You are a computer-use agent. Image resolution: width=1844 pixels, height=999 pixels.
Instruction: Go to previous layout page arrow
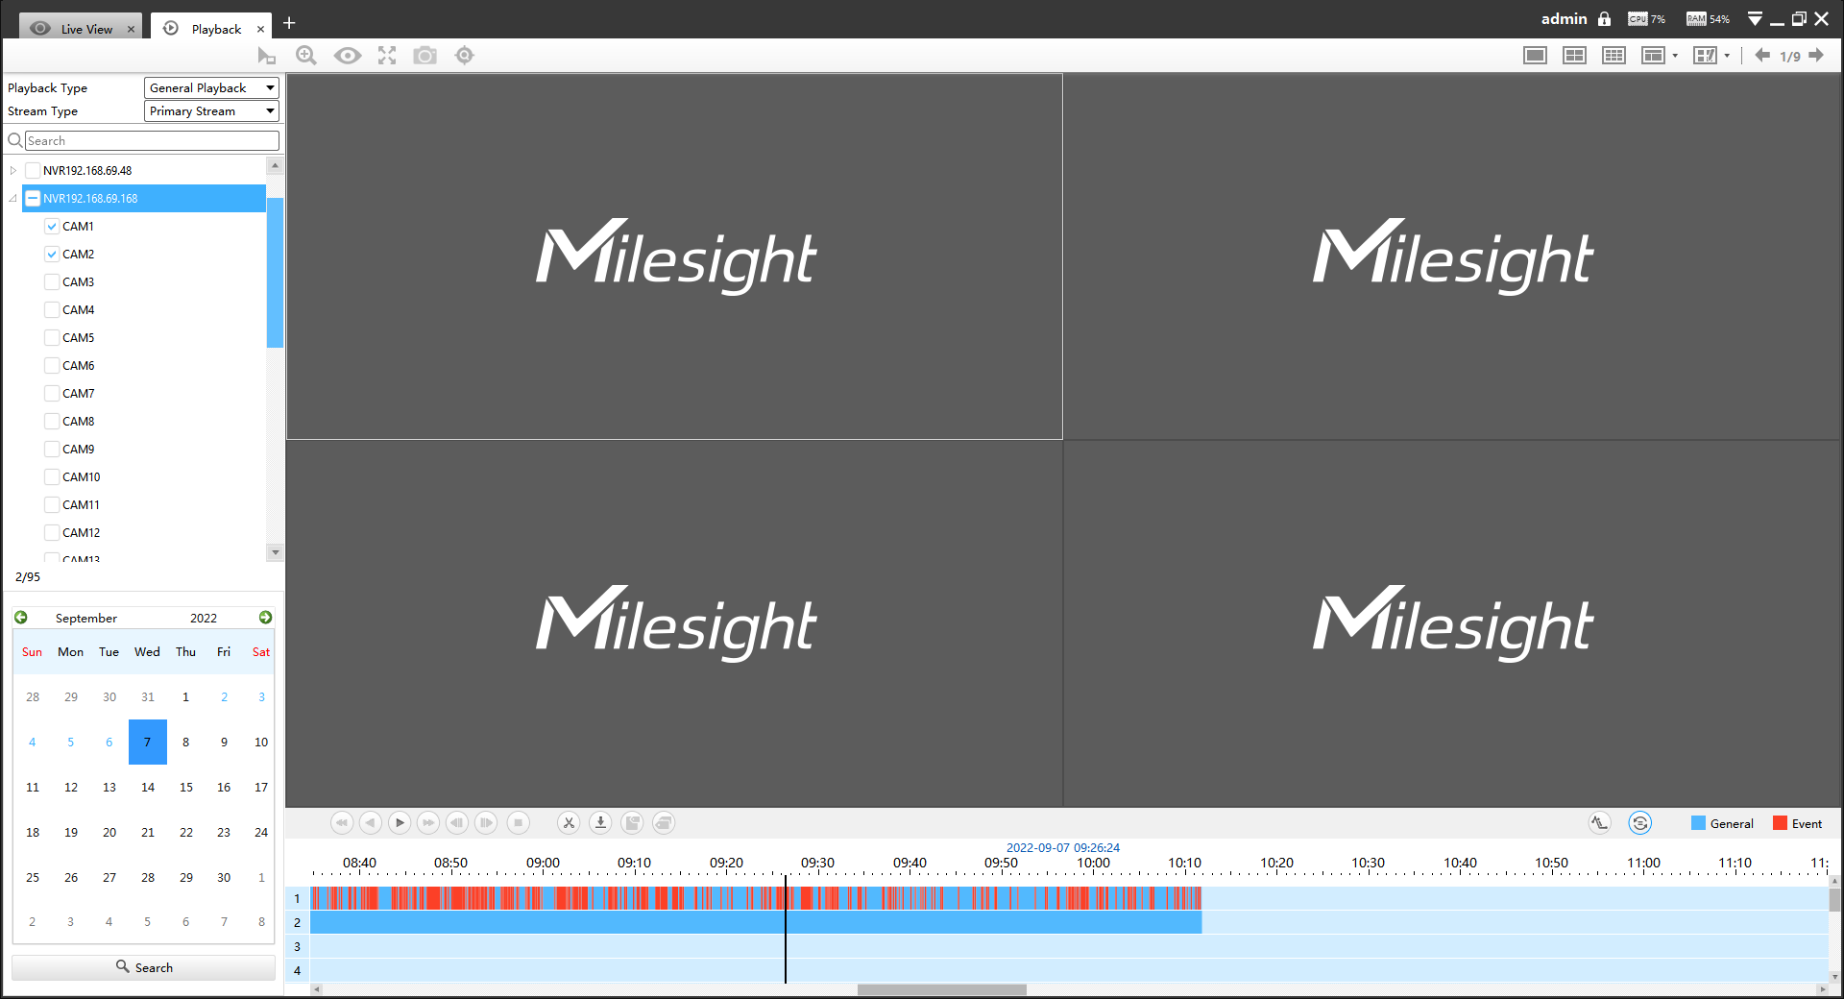[1762, 56]
